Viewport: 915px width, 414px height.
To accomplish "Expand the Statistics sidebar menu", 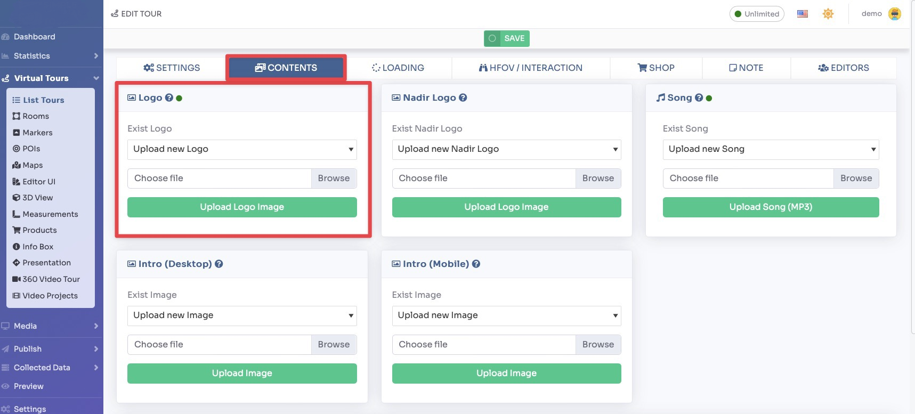I will coord(96,56).
